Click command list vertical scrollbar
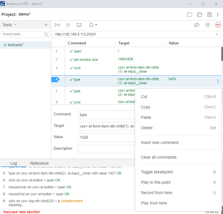 click(222, 54)
